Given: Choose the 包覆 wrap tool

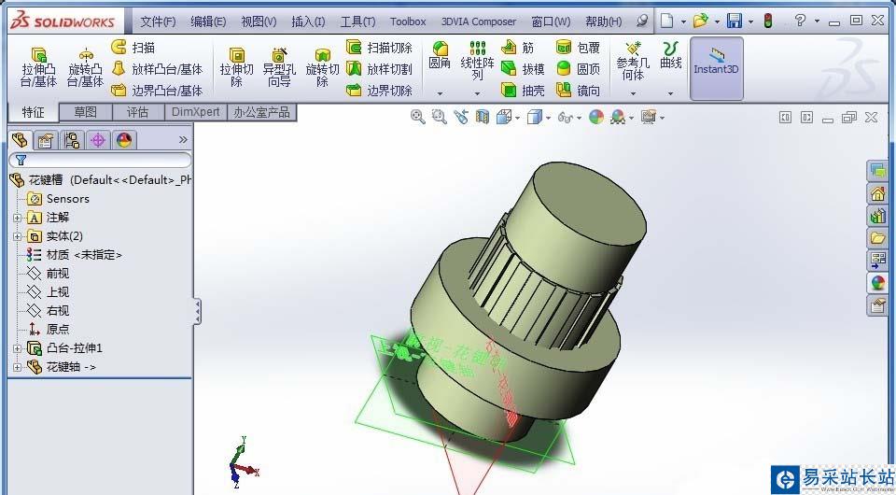Looking at the screenshot, I should [x=578, y=48].
